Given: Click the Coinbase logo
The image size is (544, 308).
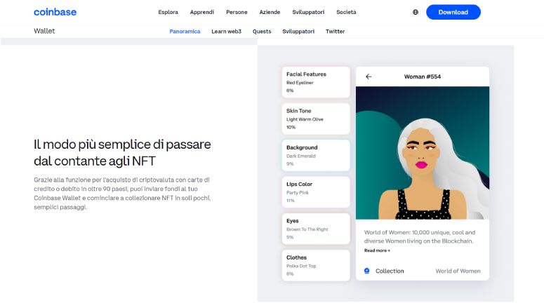Looking at the screenshot, I should (x=55, y=12).
